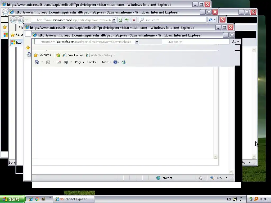271x203 pixels.
Task: Open the Safety menu
Action: pyautogui.click(x=93, y=62)
